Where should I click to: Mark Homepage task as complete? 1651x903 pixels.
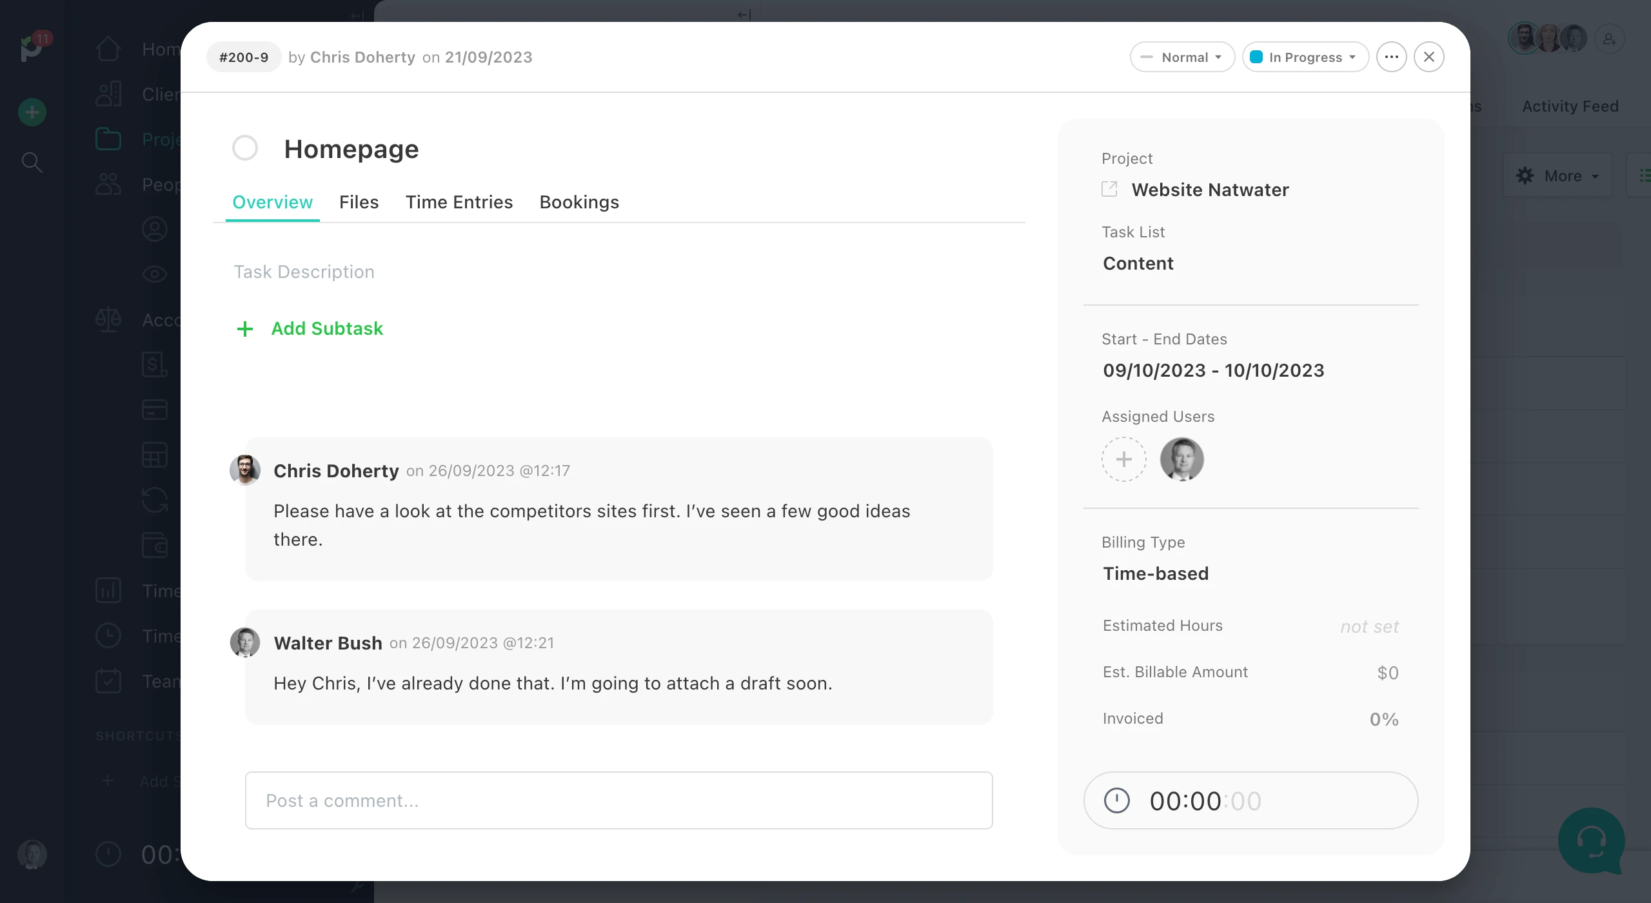pyautogui.click(x=245, y=148)
